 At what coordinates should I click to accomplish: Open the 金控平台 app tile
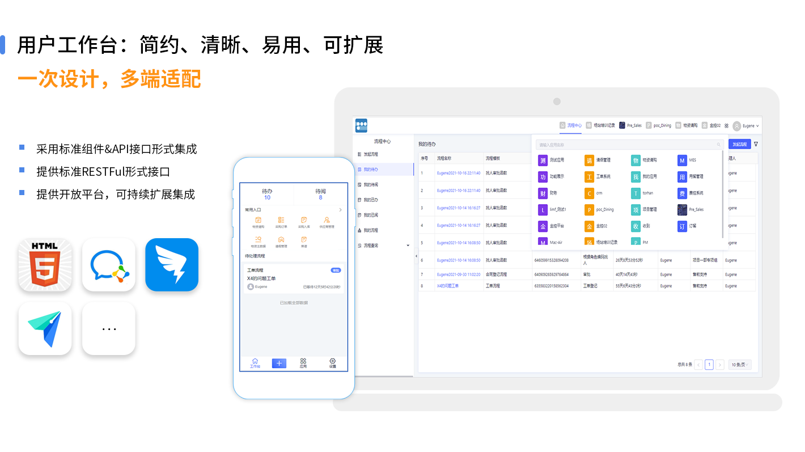point(552,226)
